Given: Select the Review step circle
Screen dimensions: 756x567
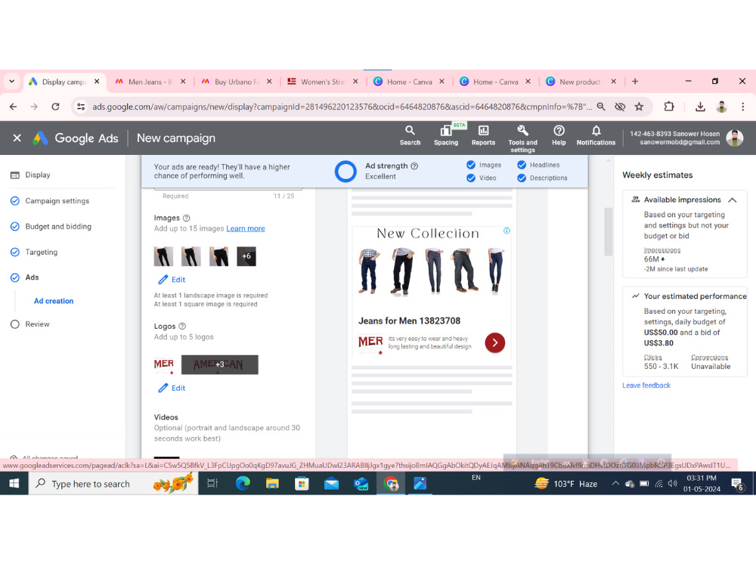Looking at the screenshot, I should point(15,324).
